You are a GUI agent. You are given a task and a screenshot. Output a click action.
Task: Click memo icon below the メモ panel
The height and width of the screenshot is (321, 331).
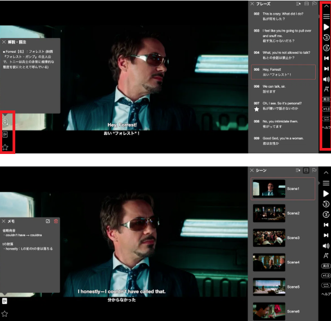(5, 301)
